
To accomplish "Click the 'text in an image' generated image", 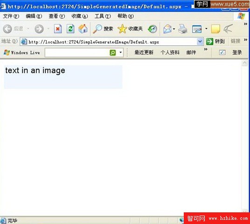I will click(63, 77).
